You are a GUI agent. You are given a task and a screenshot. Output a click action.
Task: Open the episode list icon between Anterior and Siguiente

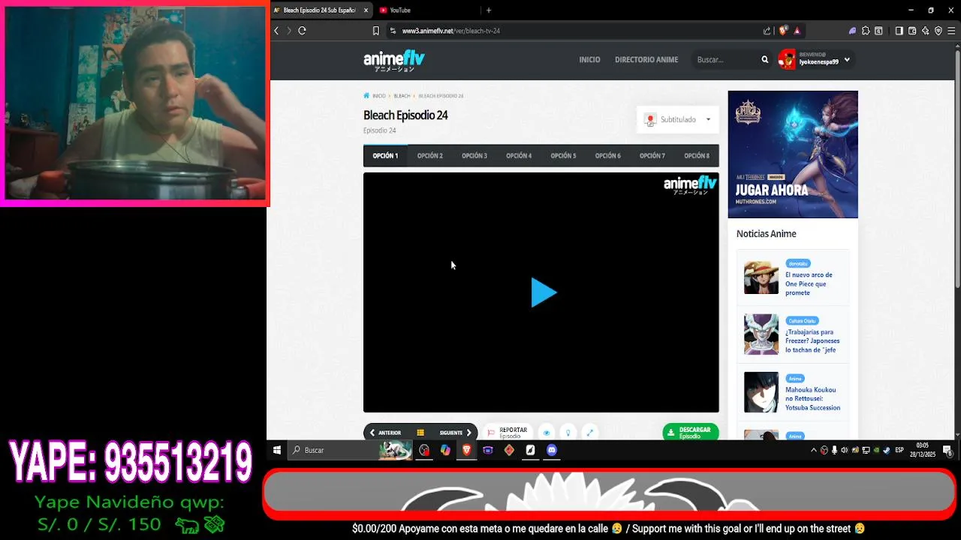pyautogui.click(x=420, y=433)
